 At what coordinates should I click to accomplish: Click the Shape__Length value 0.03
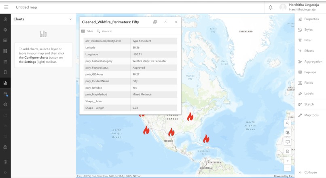coord(135,108)
